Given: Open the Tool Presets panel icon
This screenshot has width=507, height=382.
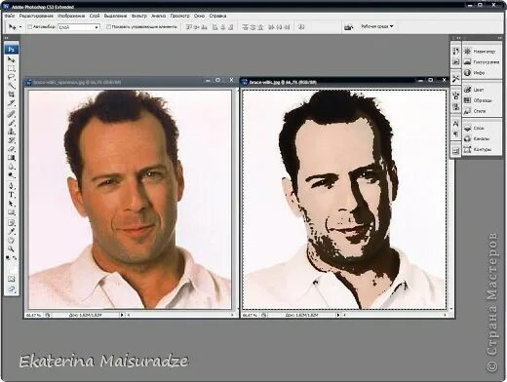Looking at the screenshot, I should 455,78.
